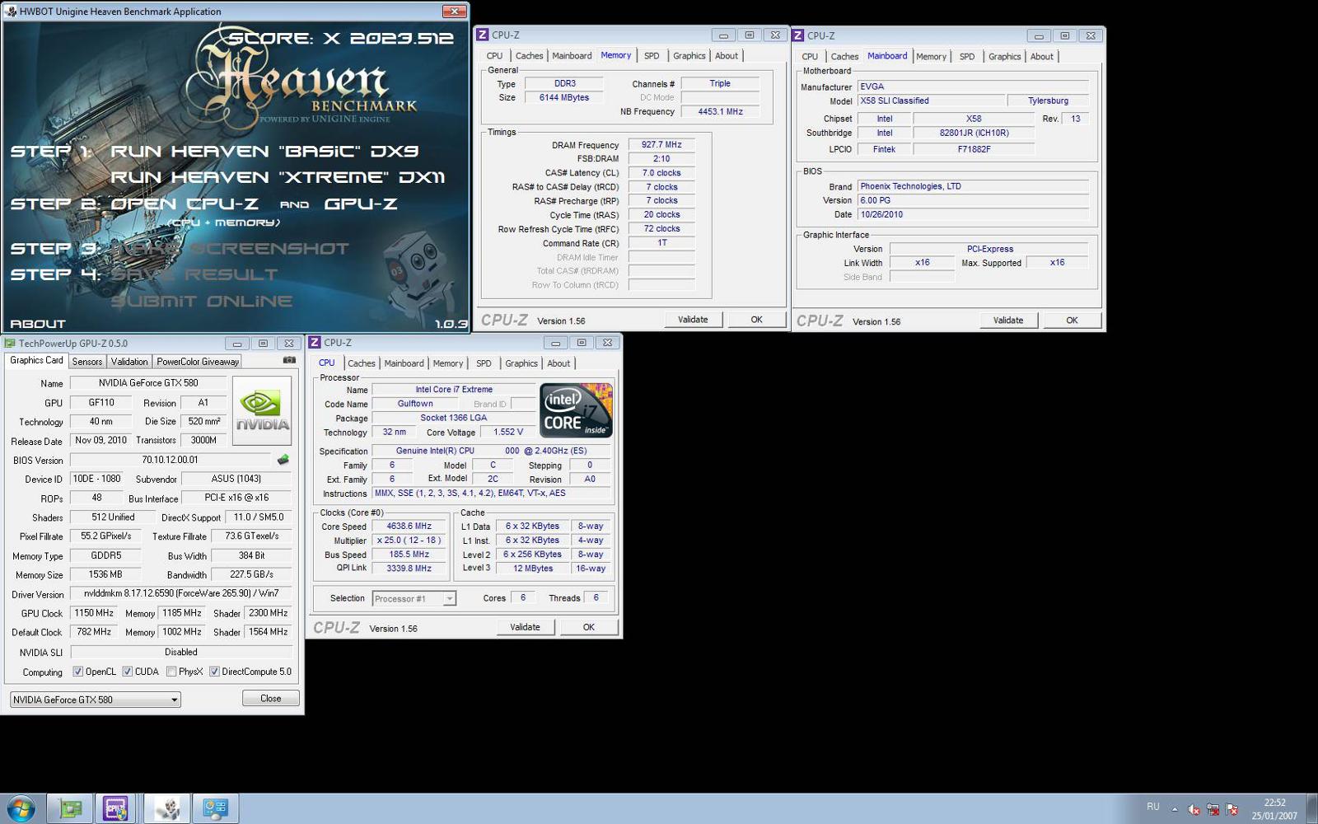
Task: Click the NVIDIA logo in GPU-Z
Action: pos(262,410)
